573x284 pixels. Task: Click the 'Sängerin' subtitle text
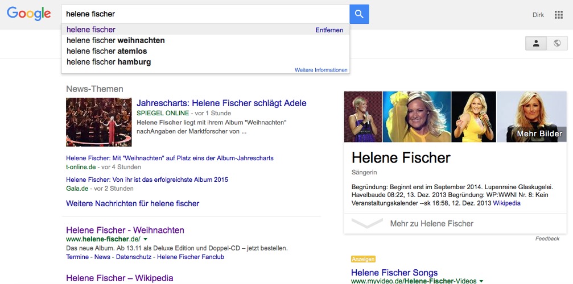pos(364,173)
